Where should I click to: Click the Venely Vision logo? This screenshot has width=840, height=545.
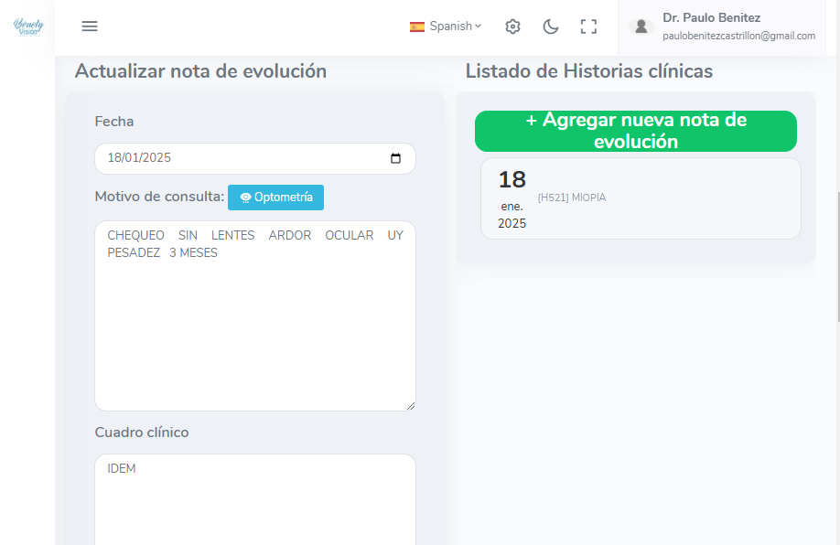(x=27, y=27)
